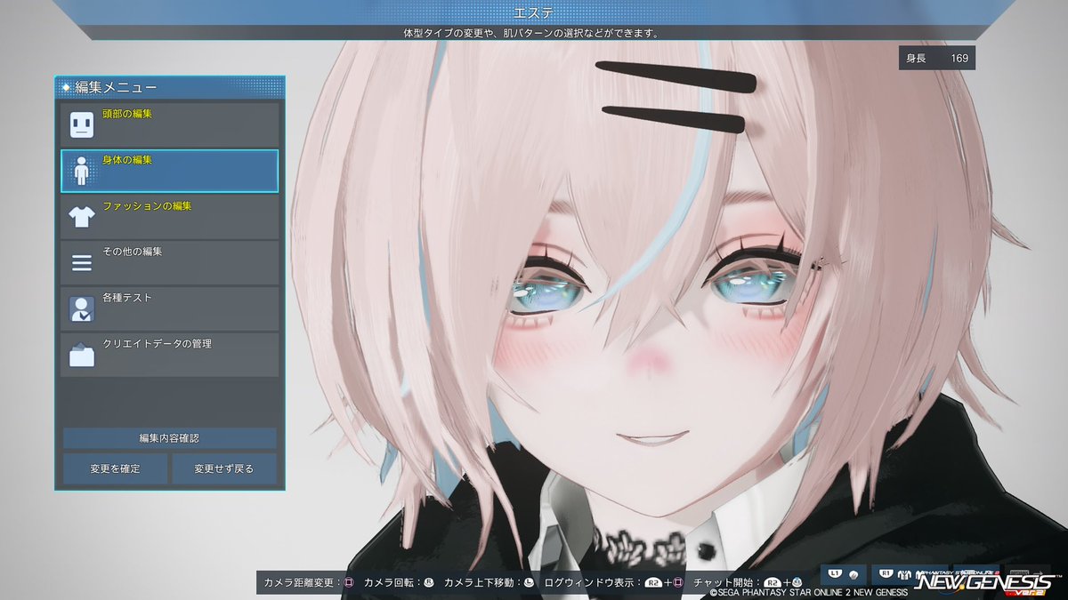Click the 編集メニュー panel title
Image resolution: width=1068 pixels, height=600 pixels.
click(x=116, y=87)
